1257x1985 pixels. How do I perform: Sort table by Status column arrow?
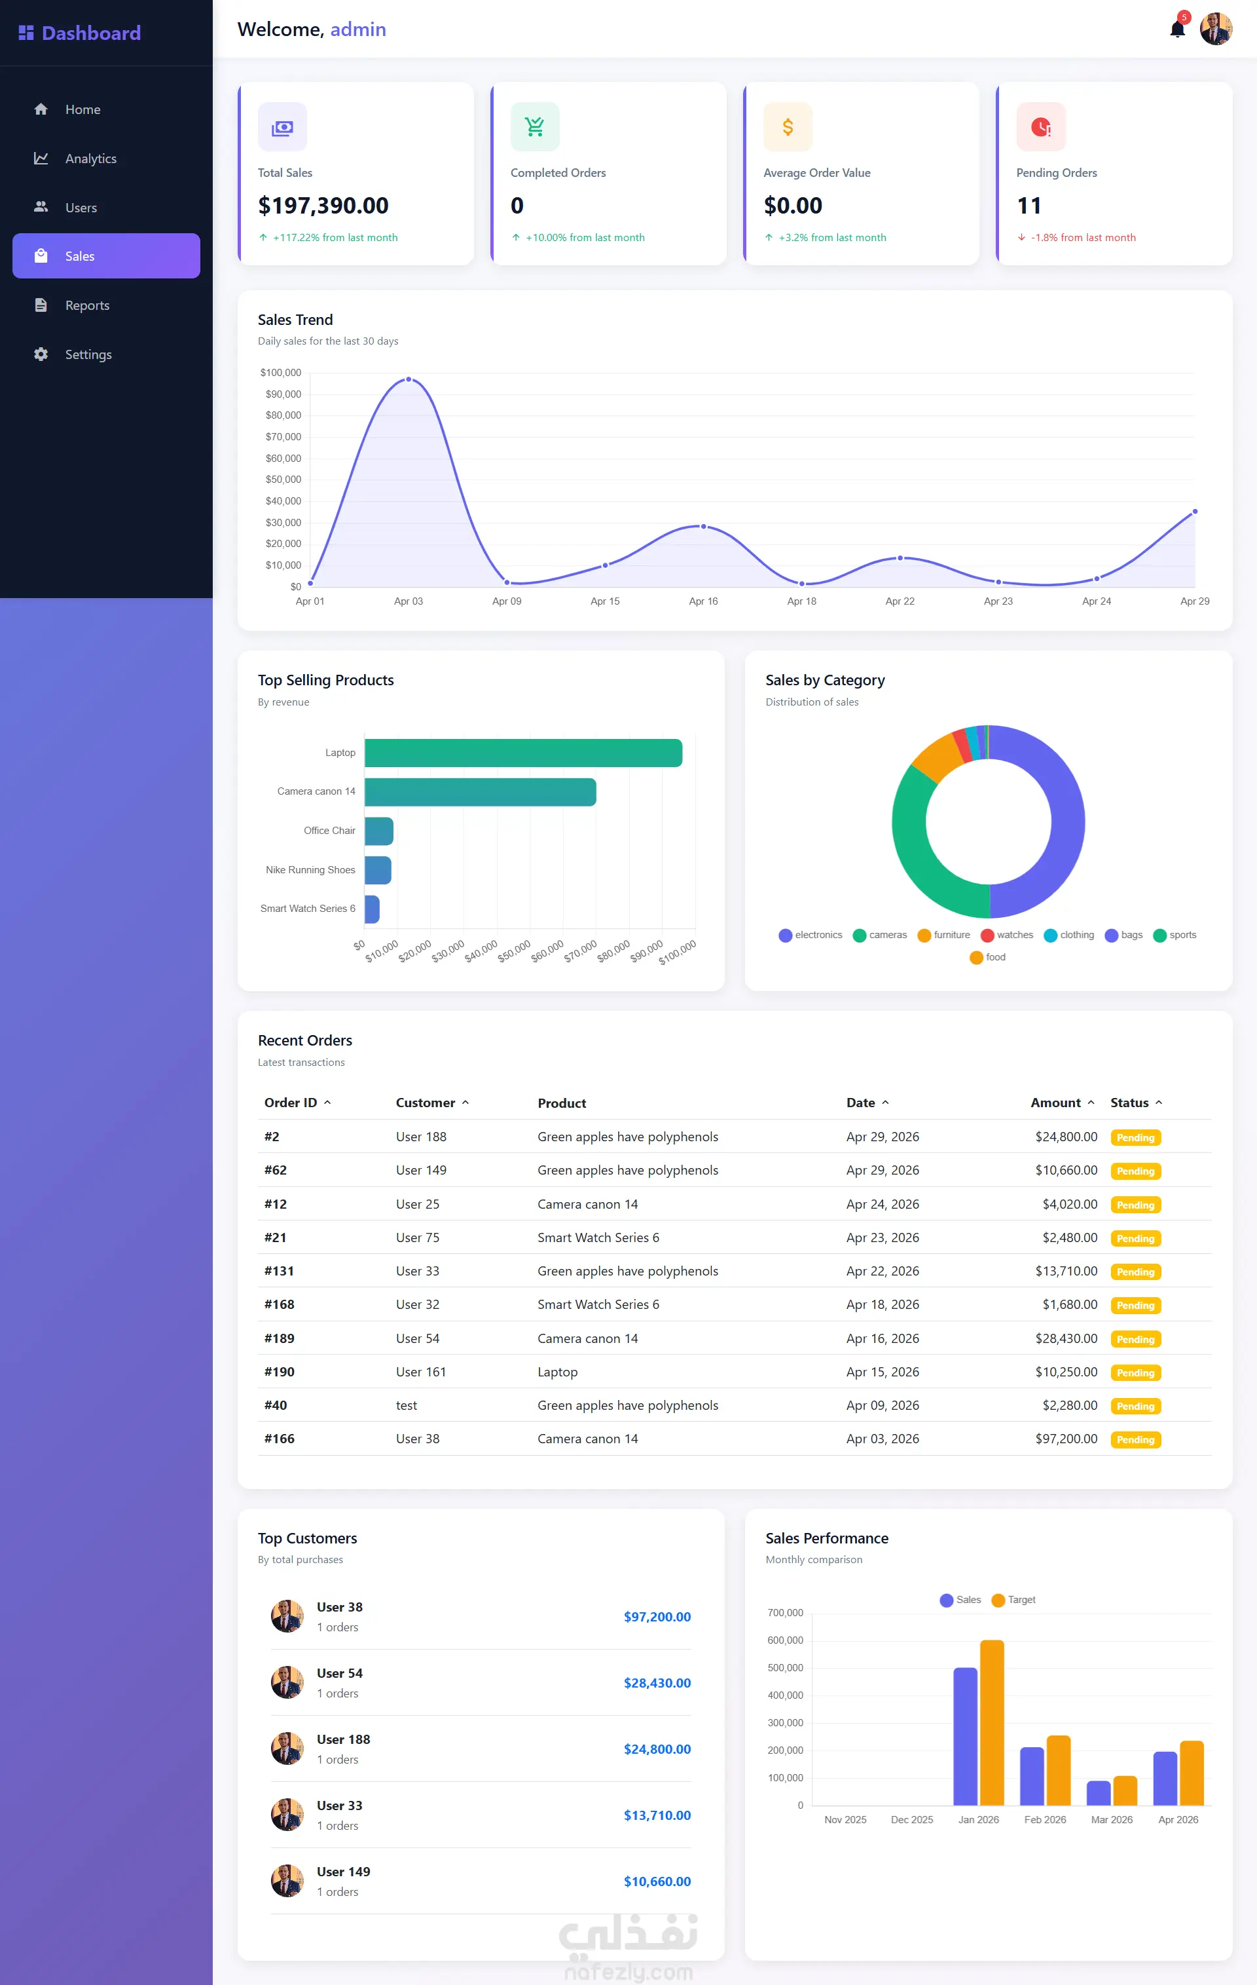point(1159,1103)
